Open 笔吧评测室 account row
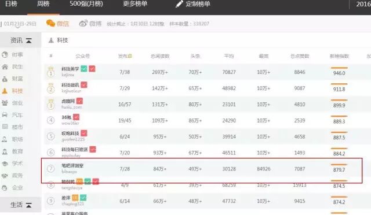371x215 pixels. tap(202, 169)
